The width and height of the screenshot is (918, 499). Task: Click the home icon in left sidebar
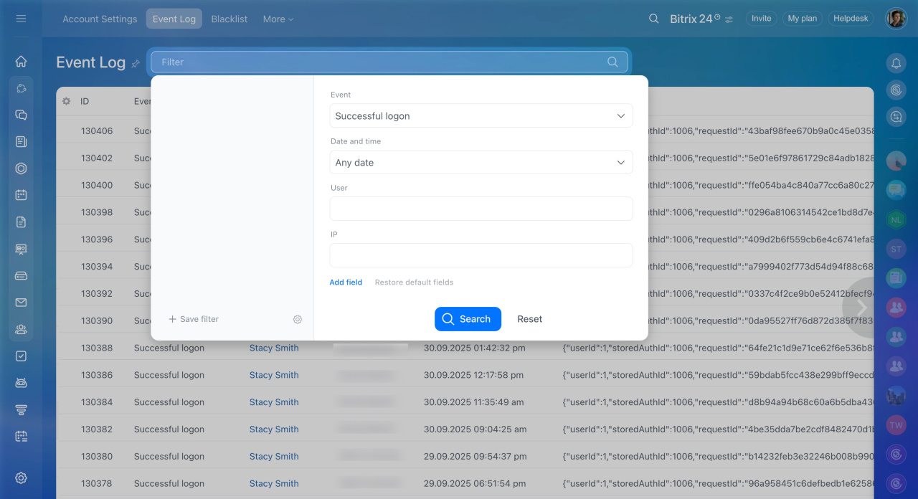[x=21, y=61]
